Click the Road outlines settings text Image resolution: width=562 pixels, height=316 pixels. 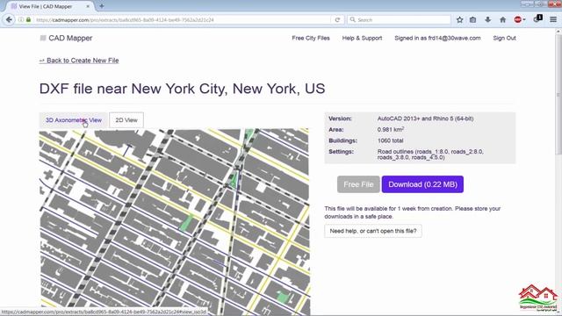tap(430, 154)
